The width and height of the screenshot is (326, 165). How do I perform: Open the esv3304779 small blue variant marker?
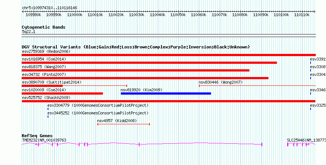coord(48,109)
